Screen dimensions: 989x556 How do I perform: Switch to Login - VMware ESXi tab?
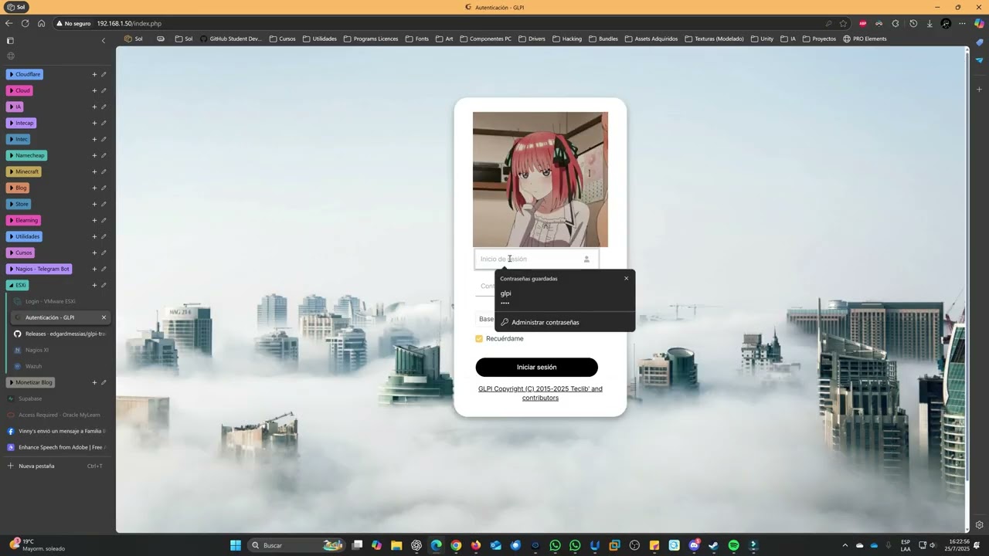click(x=60, y=301)
